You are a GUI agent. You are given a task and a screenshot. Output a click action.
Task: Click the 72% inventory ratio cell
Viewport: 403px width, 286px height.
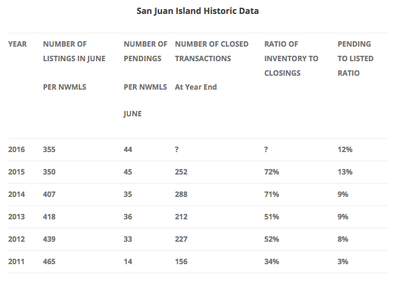pyautogui.click(x=272, y=172)
